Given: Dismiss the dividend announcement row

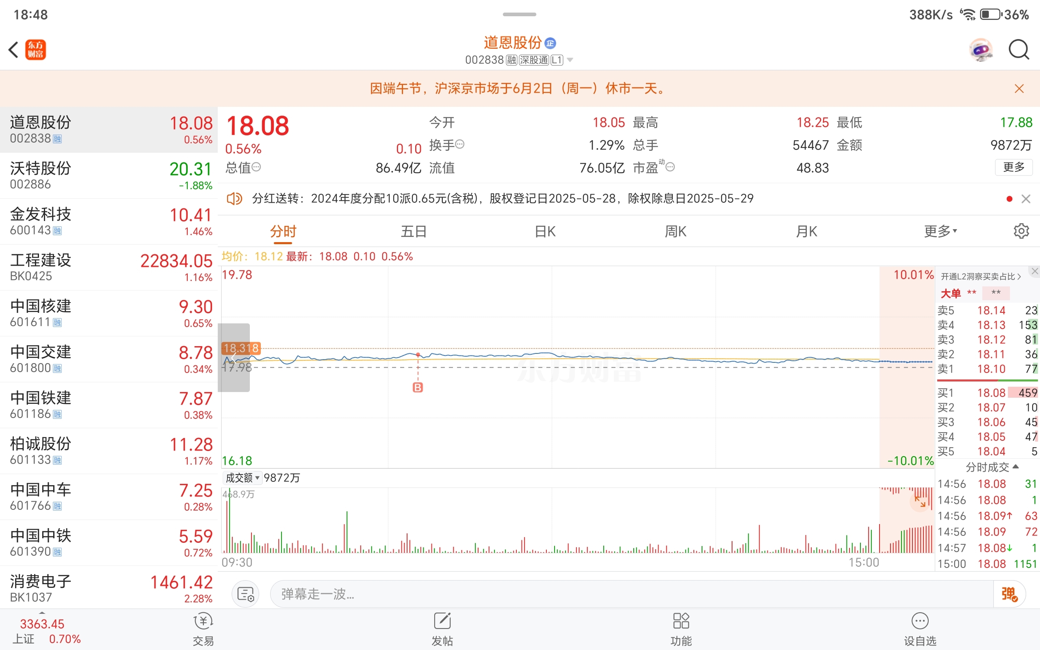Looking at the screenshot, I should (x=1026, y=199).
